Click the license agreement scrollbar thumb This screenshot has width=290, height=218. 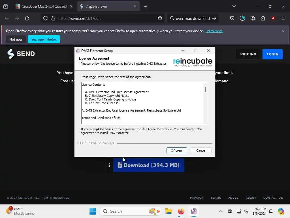[206, 89]
